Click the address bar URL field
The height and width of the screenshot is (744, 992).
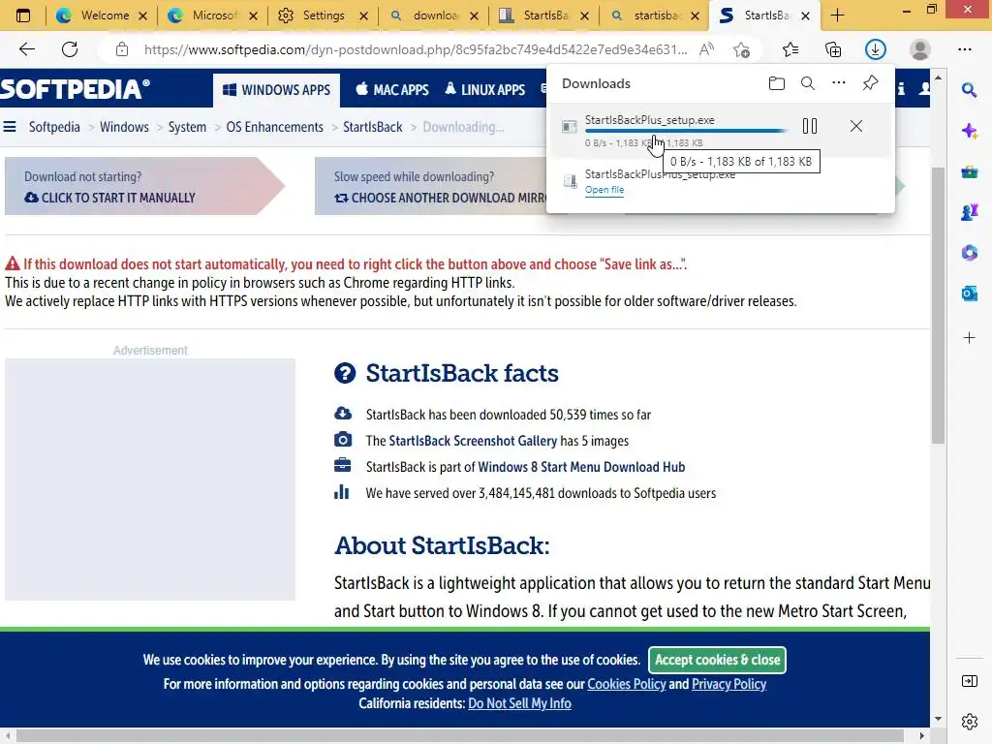coord(416,49)
